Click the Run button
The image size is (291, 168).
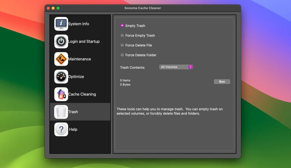[x=222, y=82]
